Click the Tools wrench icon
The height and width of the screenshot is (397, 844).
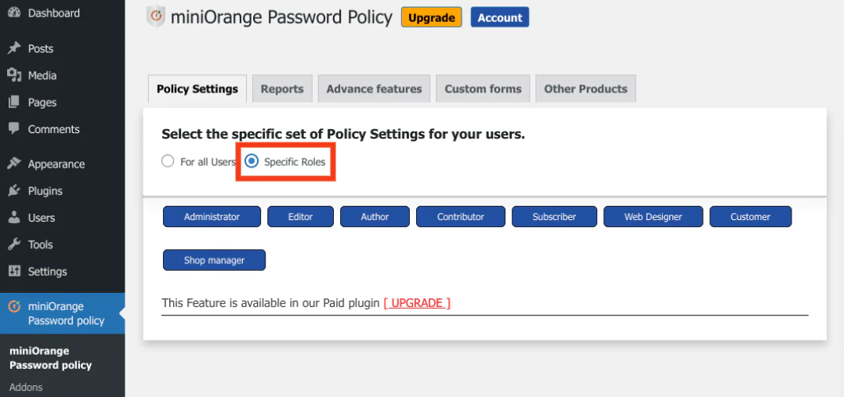pyautogui.click(x=14, y=244)
